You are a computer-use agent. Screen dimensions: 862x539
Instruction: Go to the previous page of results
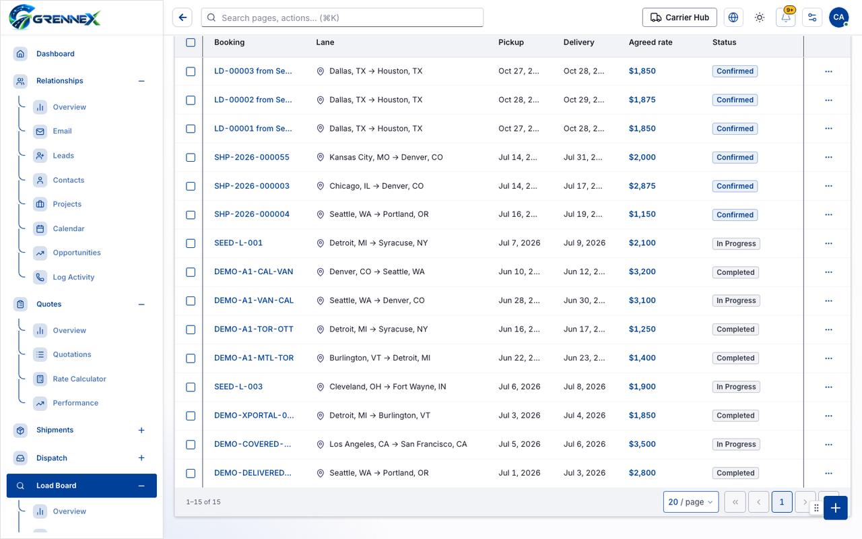point(758,502)
